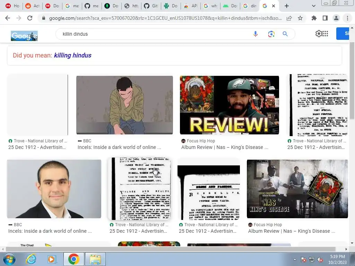The height and width of the screenshot is (266, 355).
Task: Open Windows Start menu
Action: (x=9, y=259)
